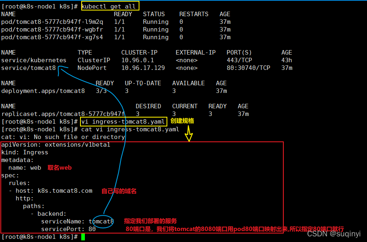Select pod name tomcat8-5777cb947f-xg7s4
Viewport: 367px width, 242px height.
click(x=52, y=37)
